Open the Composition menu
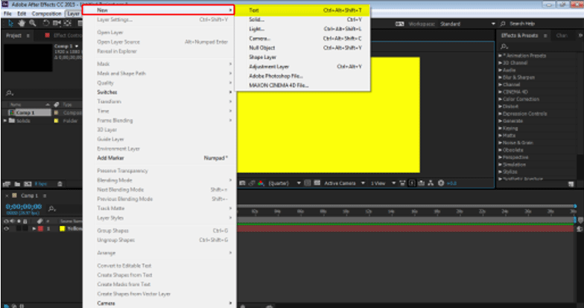This screenshot has width=584, height=308. click(x=46, y=13)
